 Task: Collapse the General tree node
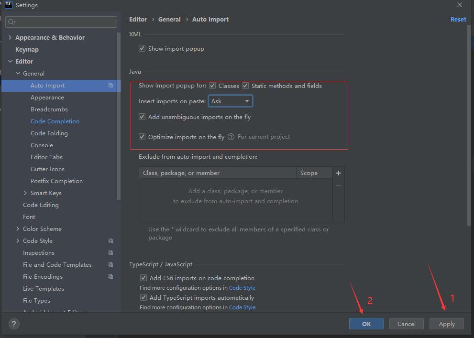[x=18, y=74]
